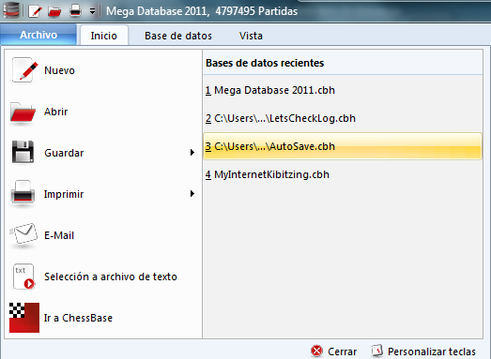Click the printer quick access icon
Viewport: 491px width, 359px height.
click(x=75, y=11)
